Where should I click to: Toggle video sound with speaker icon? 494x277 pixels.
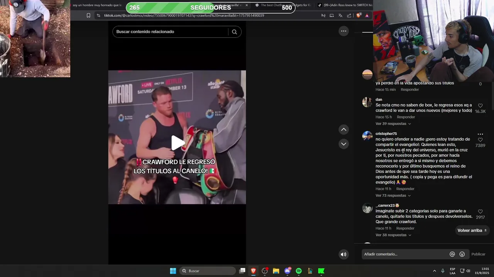tap(343, 254)
